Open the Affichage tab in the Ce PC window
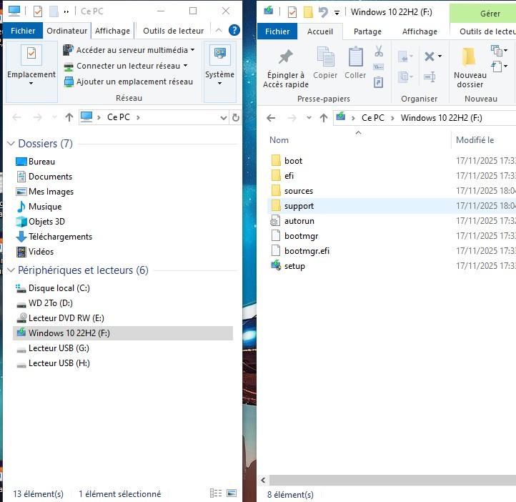Viewport: 516px width, 502px height. pos(112,31)
